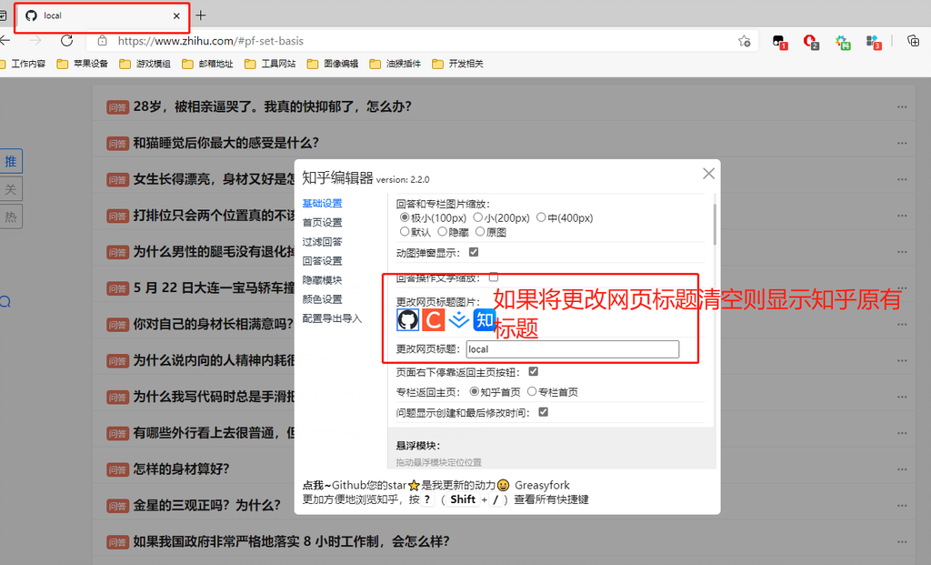Click the red extension icon with badge 2
Image resolution: width=931 pixels, height=565 pixels.
coord(810,41)
